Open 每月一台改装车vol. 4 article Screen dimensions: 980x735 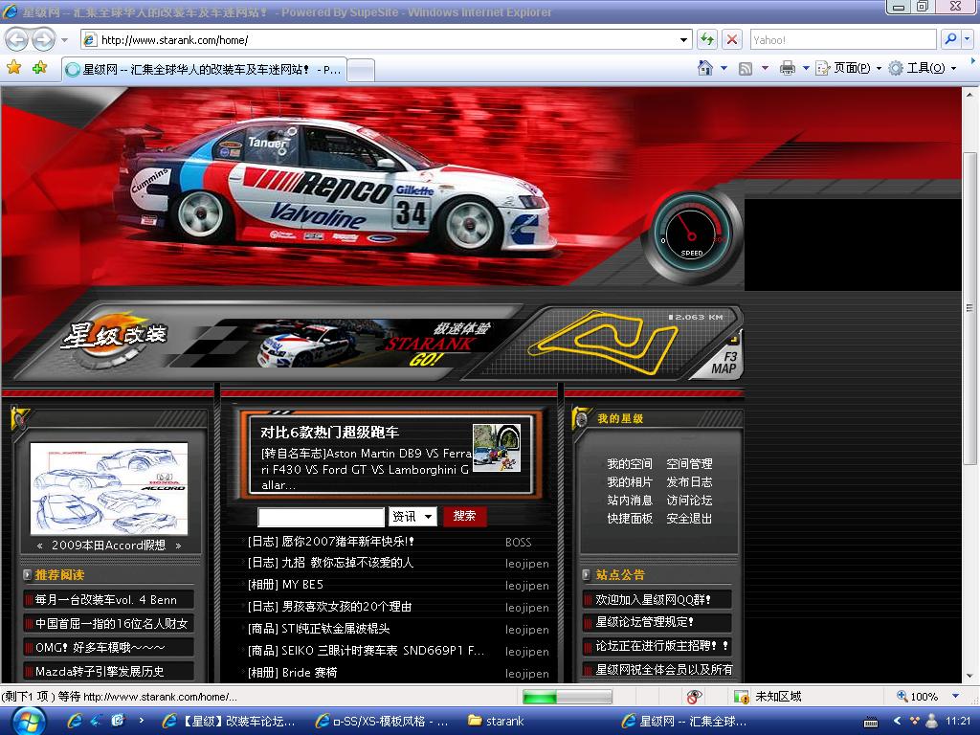point(106,600)
